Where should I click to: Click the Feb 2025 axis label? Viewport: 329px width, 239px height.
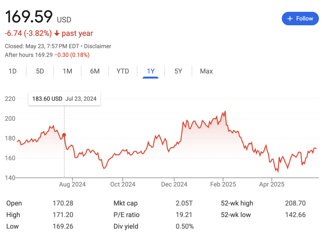click(223, 184)
